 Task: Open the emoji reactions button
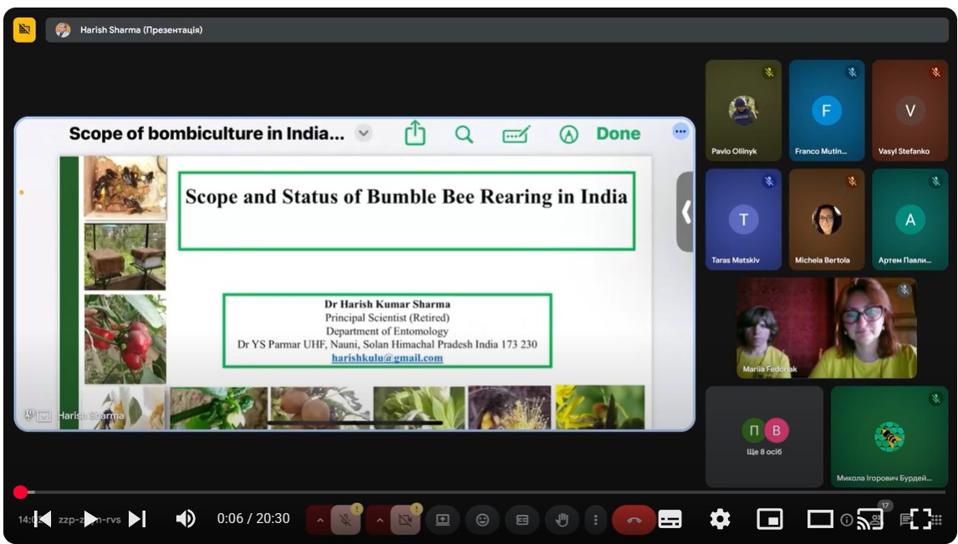coord(482,520)
